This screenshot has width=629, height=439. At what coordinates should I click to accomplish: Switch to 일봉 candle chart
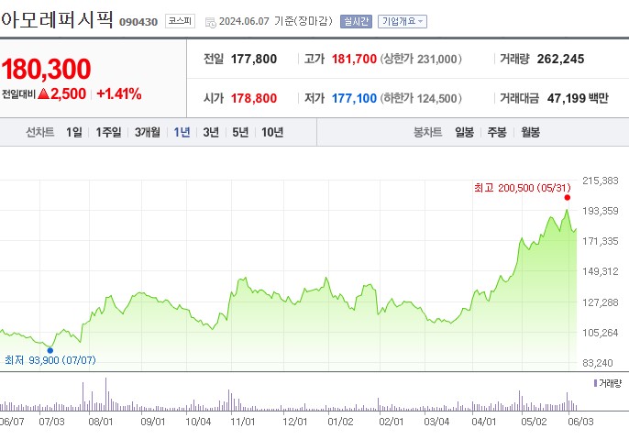(465, 132)
